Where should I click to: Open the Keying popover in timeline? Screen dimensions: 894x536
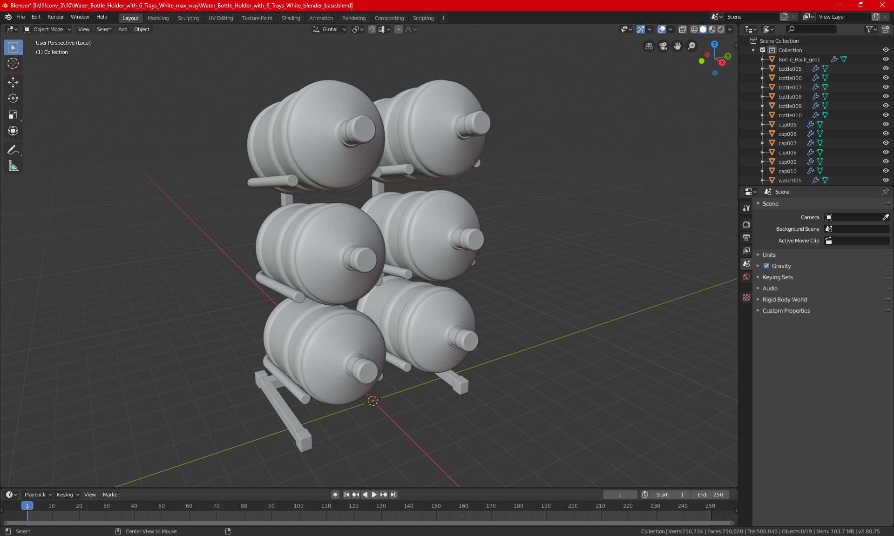click(x=68, y=495)
